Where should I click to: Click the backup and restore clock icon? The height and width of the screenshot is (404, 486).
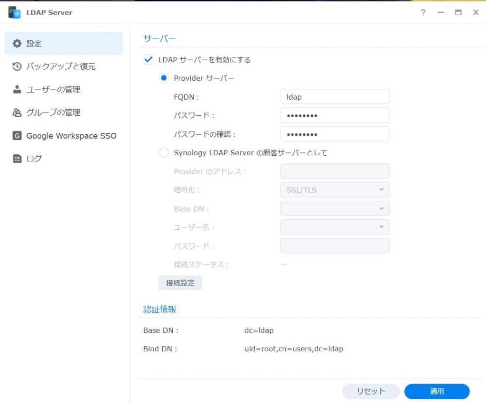(17, 66)
